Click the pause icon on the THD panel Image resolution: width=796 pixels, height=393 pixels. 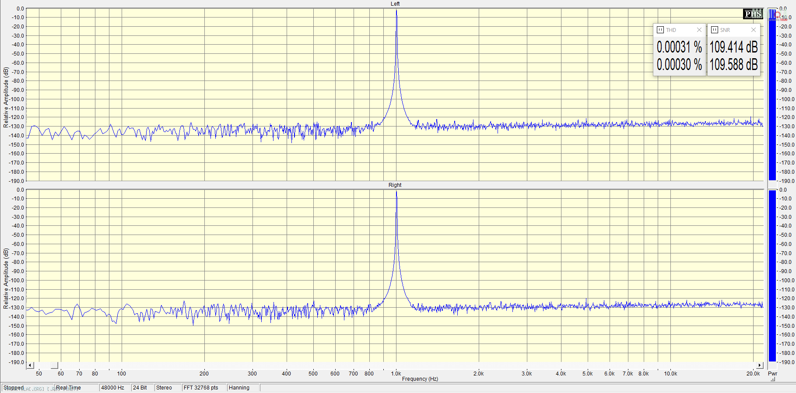coord(660,30)
